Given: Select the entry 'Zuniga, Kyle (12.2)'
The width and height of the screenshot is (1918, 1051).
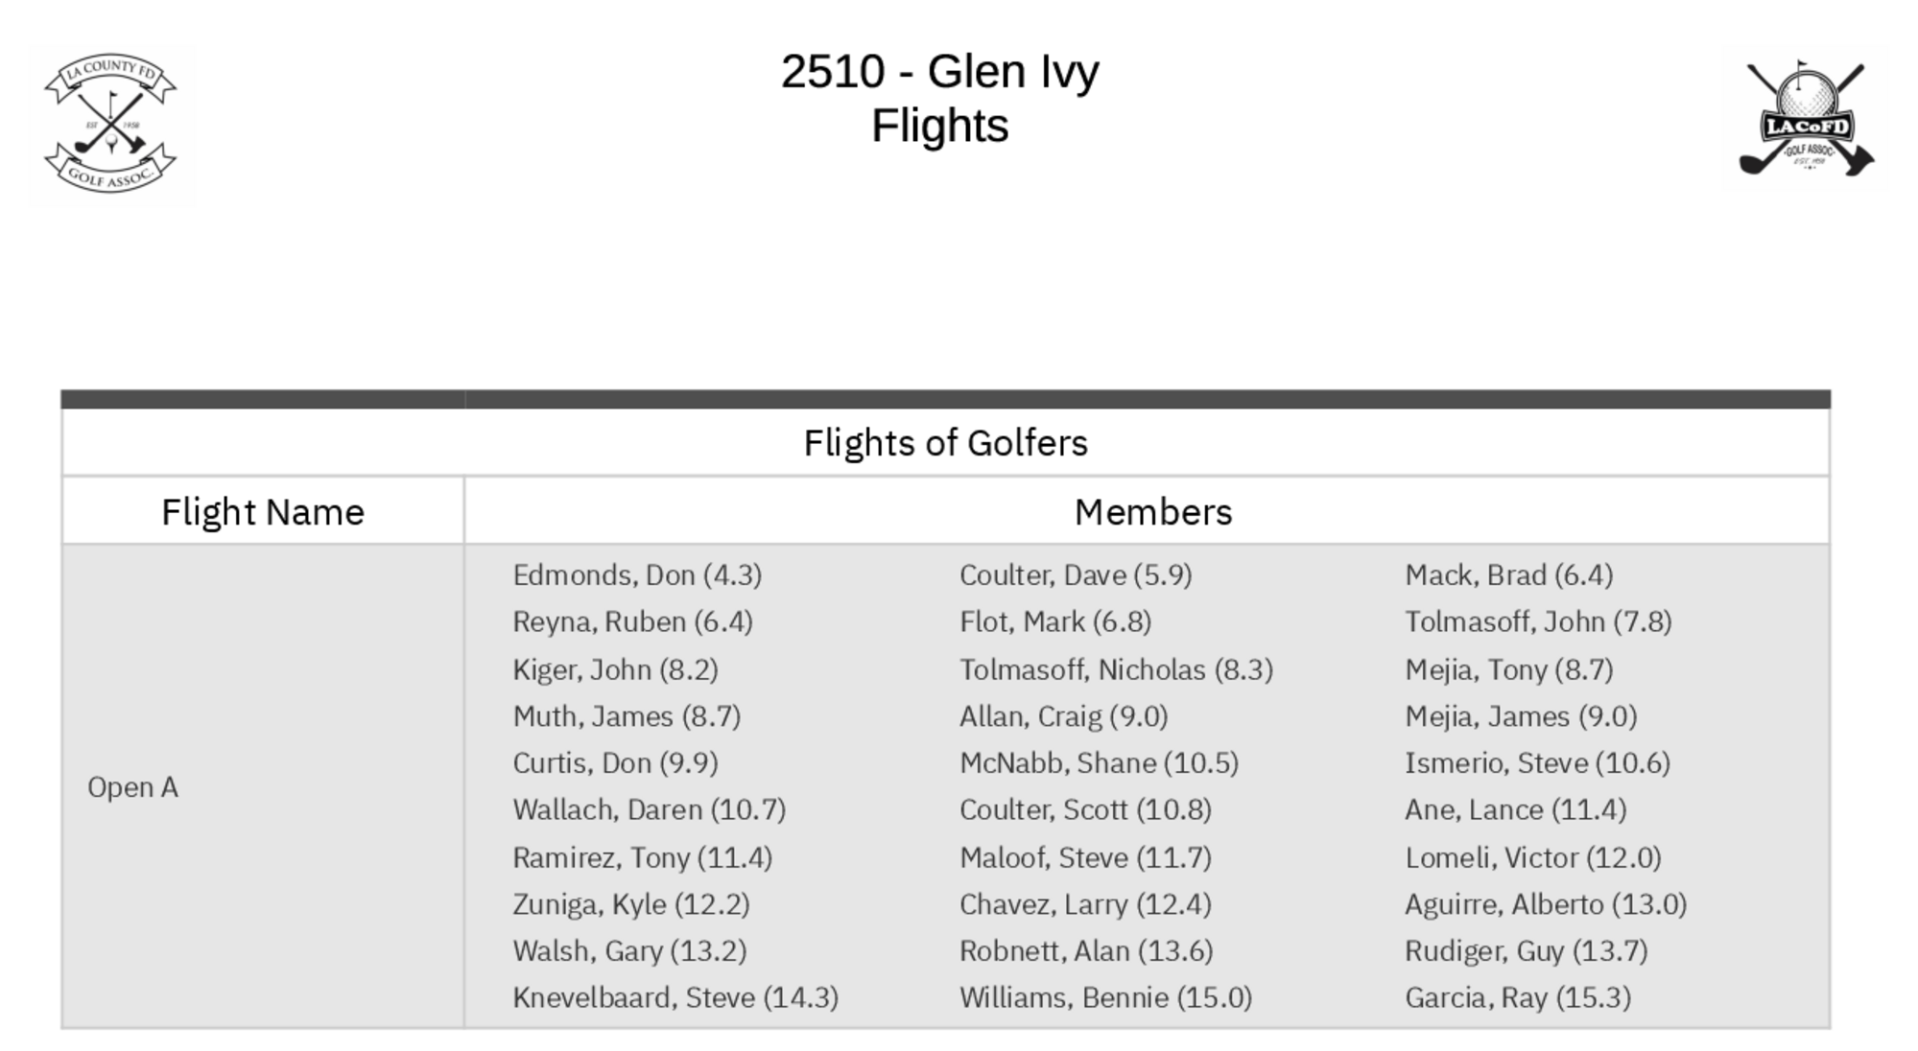Looking at the screenshot, I should [630, 904].
